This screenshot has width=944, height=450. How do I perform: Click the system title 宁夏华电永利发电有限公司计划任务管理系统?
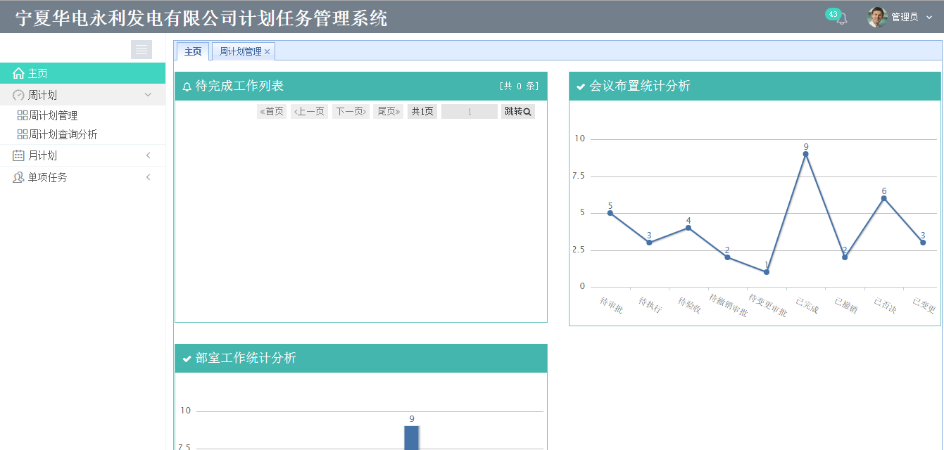pyautogui.click(x=201, y=18)
